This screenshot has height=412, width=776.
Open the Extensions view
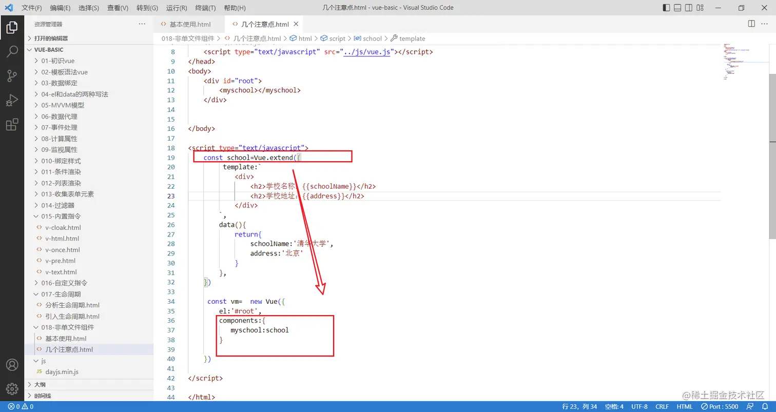point(12,124)
